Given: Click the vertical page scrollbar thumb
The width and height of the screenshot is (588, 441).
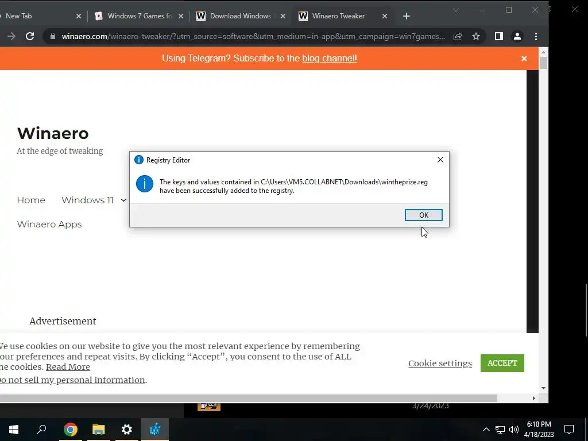Looking at the screenshot, I should 543,62.
